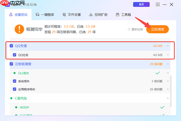181x121 pixels.
Task: Close the C盘助手 window
Action: 172,5
